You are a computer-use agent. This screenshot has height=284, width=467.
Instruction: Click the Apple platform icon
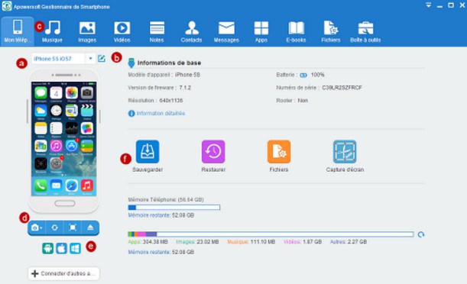pos(62,248)
